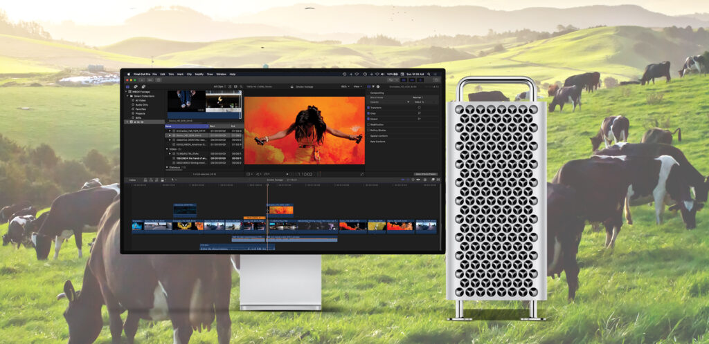
Task: Click the browser search magnifier icon
Action: click(242, 86)
